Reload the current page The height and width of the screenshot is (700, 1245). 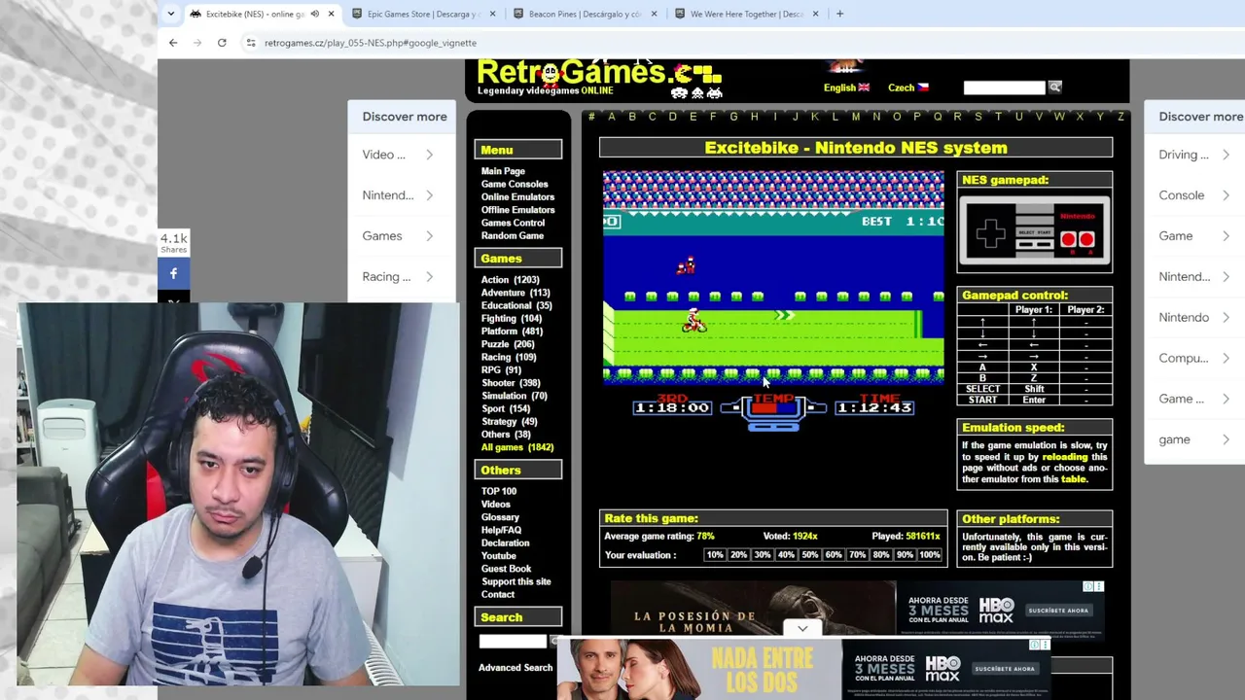click(x=222, y=43)
